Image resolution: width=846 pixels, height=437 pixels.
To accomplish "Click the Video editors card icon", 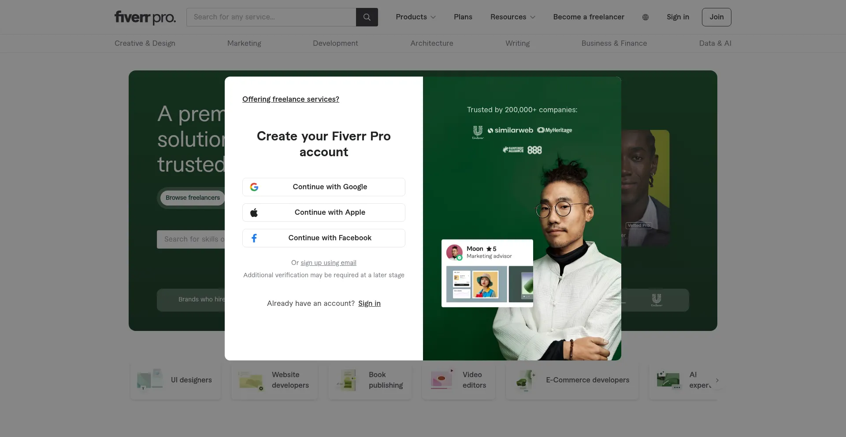I will tap(442, 380).
